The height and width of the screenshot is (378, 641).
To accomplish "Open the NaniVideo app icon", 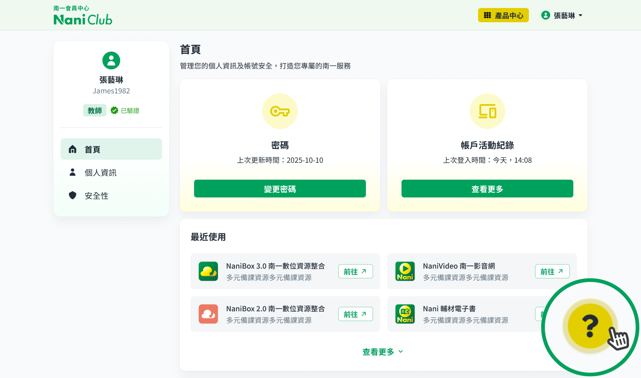I will (x=405, y=271).
